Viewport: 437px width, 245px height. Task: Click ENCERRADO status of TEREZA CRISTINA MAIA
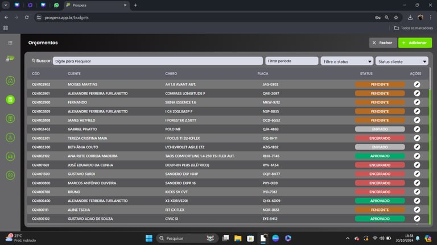380,138
